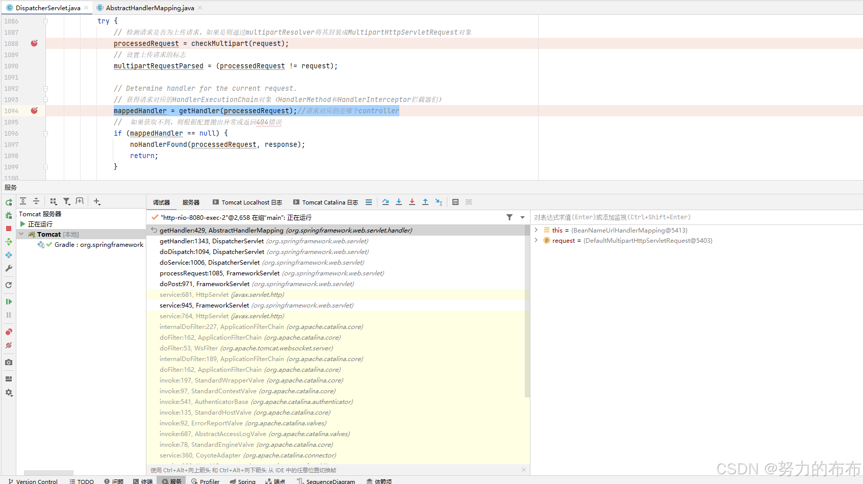Open TODO tool window
This screenshot has height=484, width=863.
tap(82, 480)
